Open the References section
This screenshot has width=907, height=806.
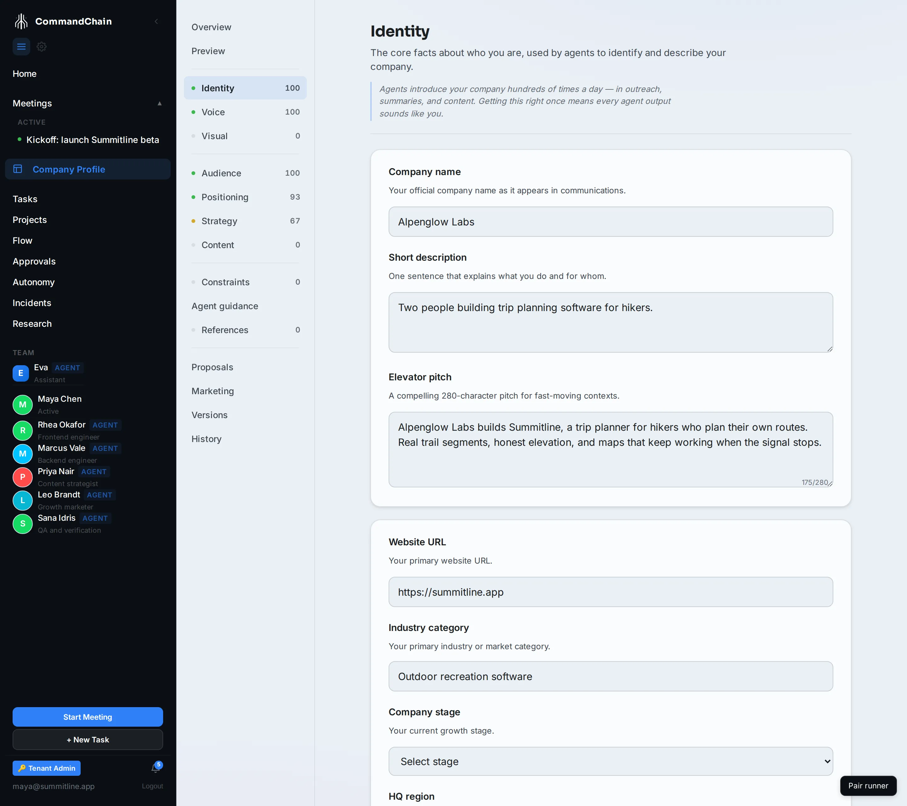click(245, 330)
